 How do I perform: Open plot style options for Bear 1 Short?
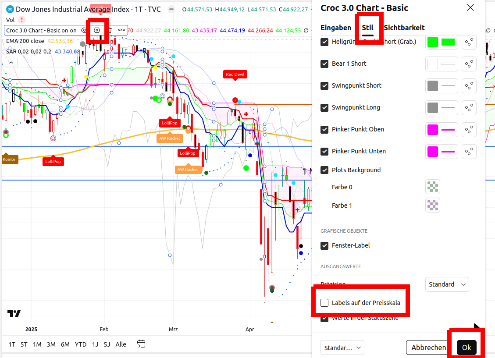tap(469, 64)
